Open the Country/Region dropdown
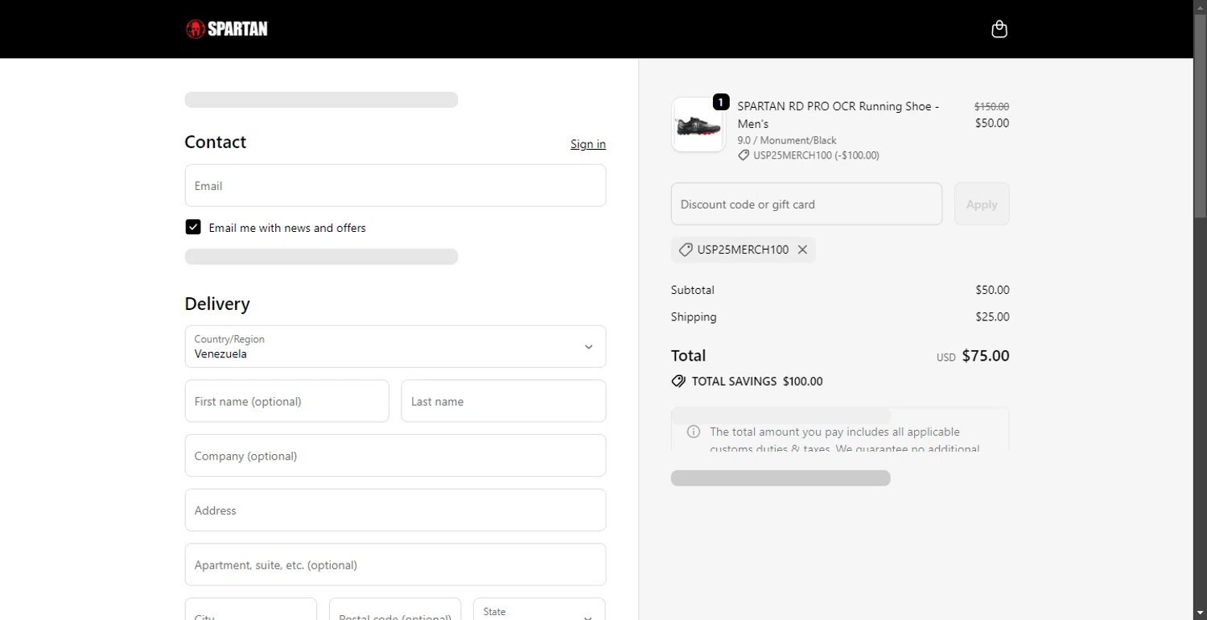 pos(395,346)
